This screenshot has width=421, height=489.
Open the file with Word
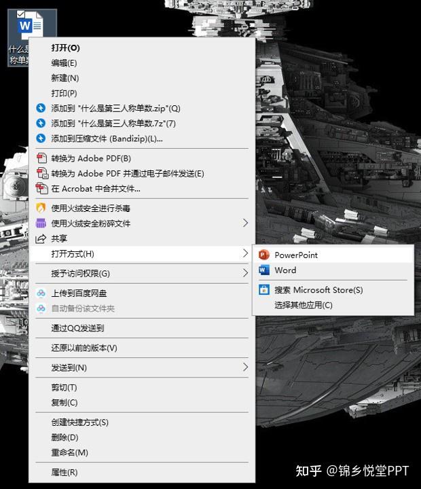333,270
